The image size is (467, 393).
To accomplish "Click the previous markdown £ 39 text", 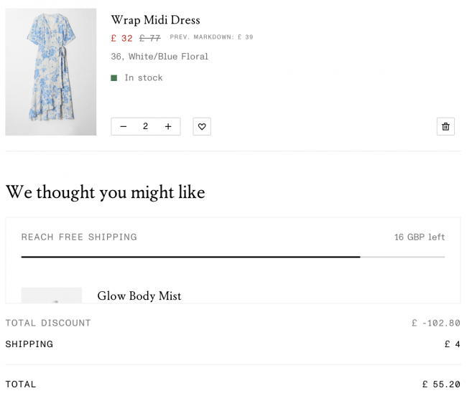I will point(211,37).
